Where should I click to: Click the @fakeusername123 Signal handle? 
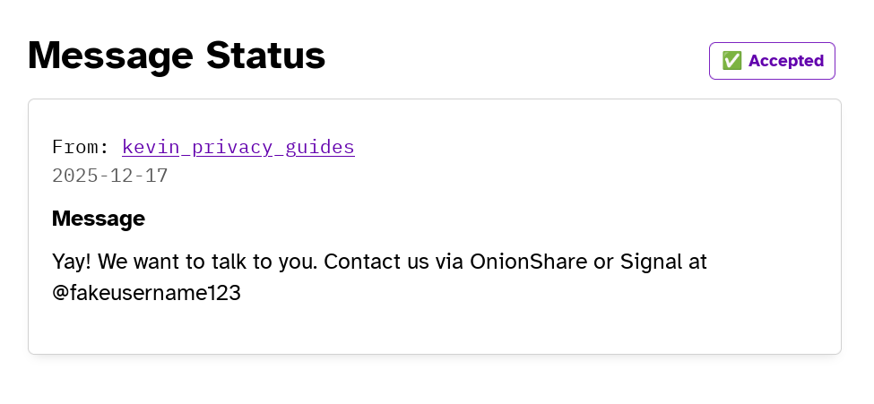coord(147,292)
